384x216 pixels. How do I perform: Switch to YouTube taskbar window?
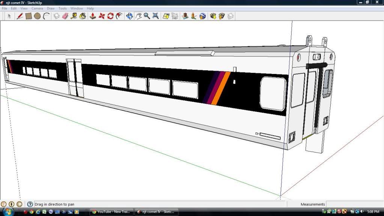(x=111, y=212)
